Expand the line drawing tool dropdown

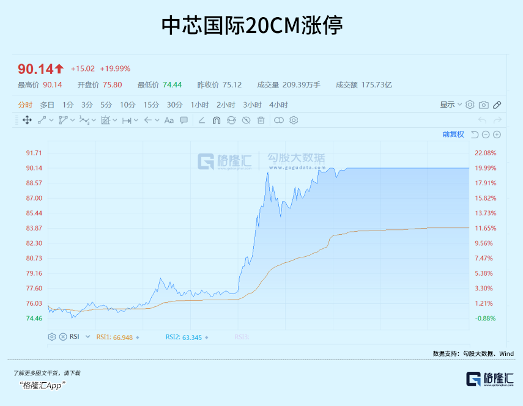tap(51, 120)
